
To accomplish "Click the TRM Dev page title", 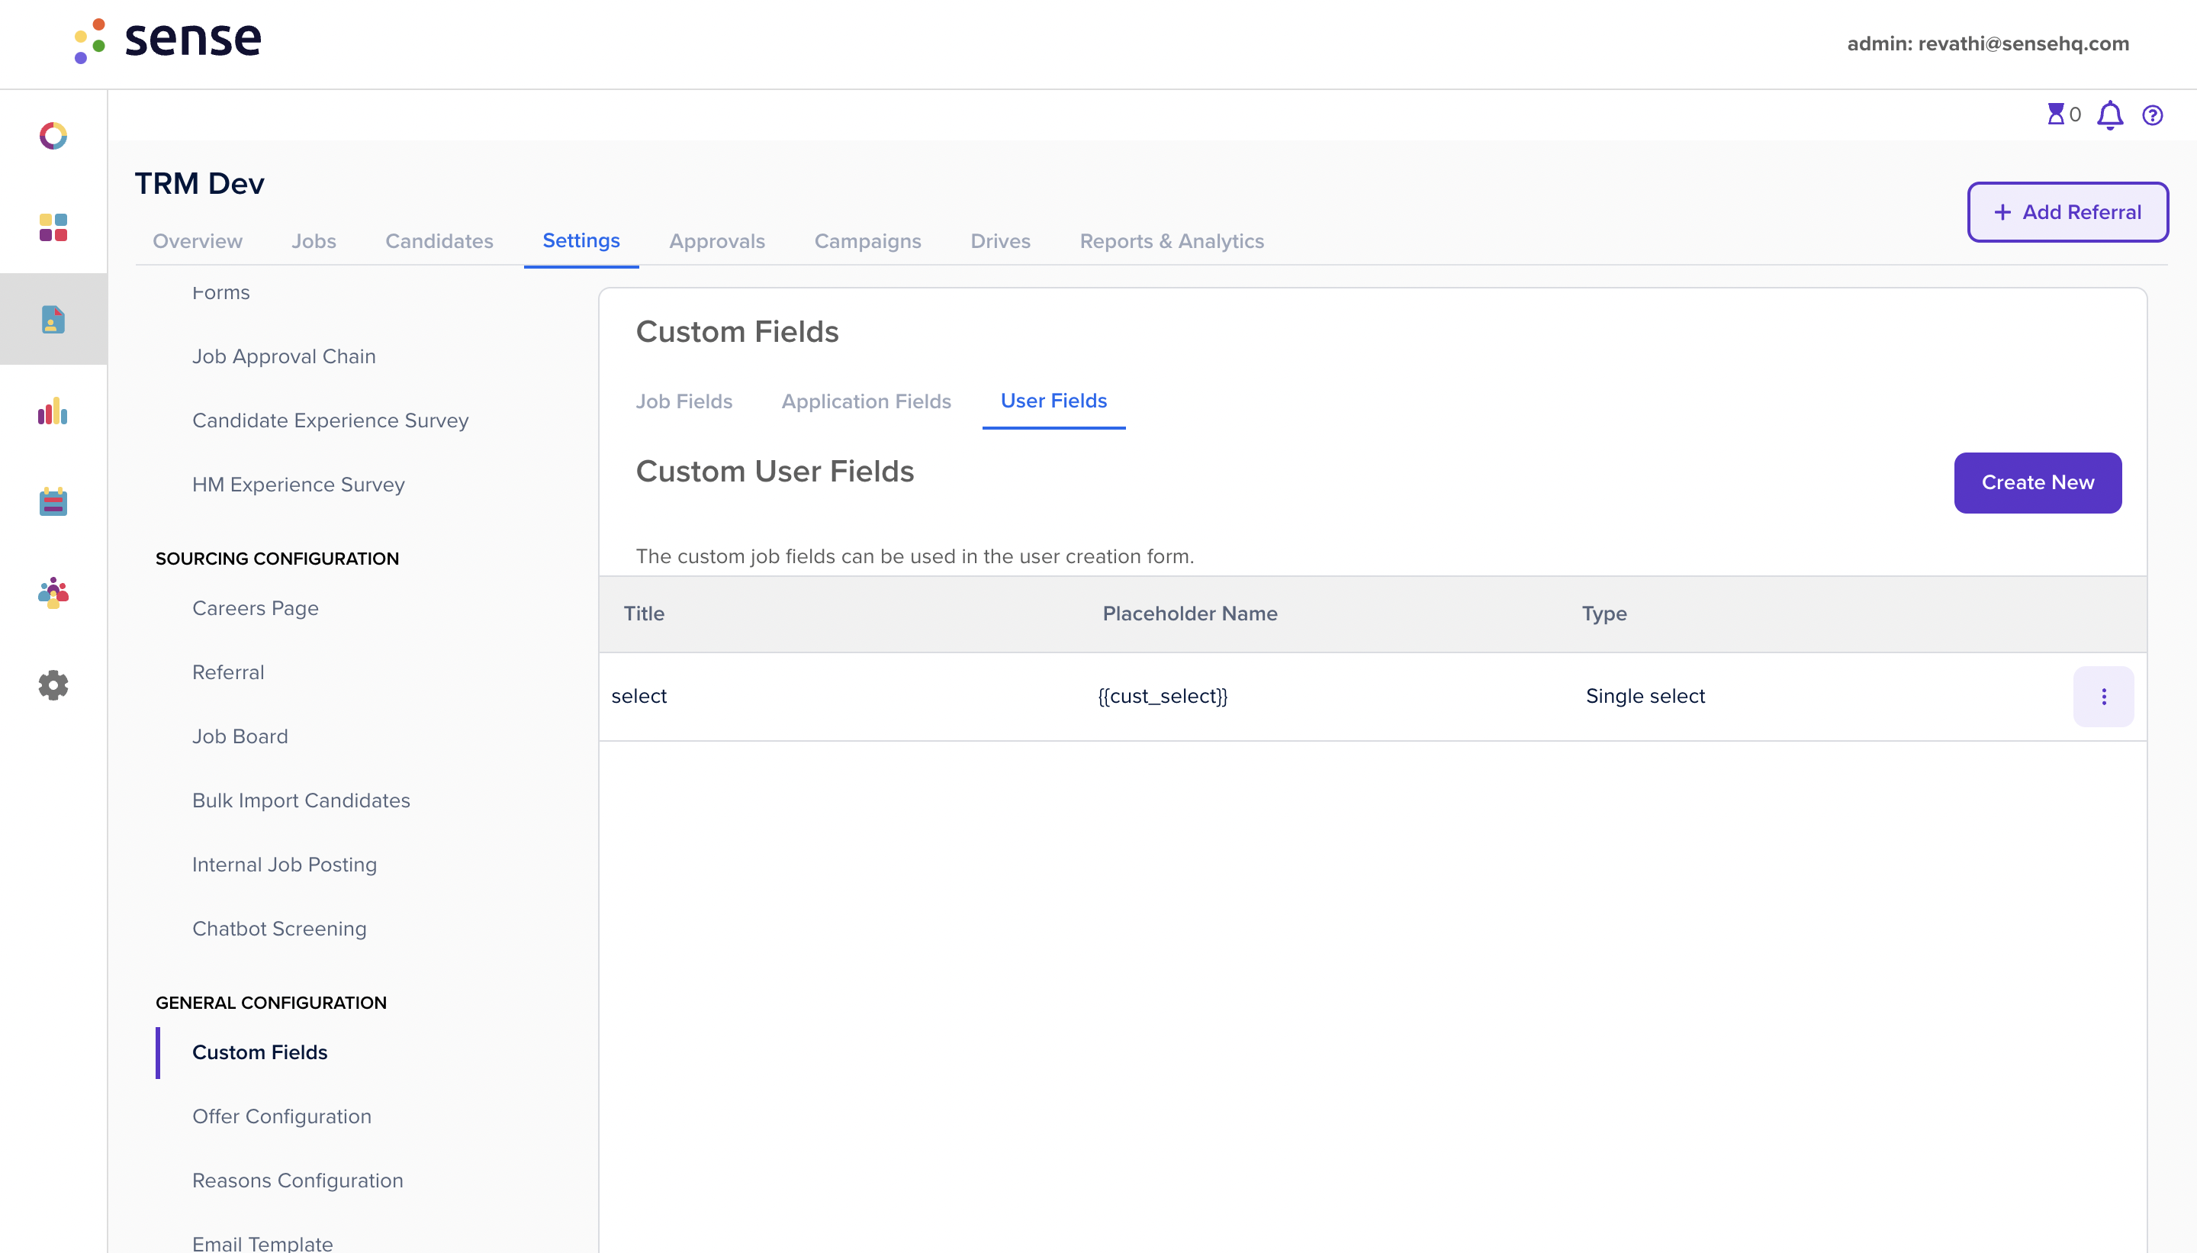I will (x=200, y=183).
